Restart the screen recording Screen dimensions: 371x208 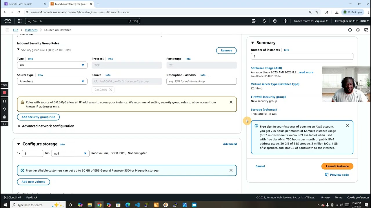coord(4,109)
